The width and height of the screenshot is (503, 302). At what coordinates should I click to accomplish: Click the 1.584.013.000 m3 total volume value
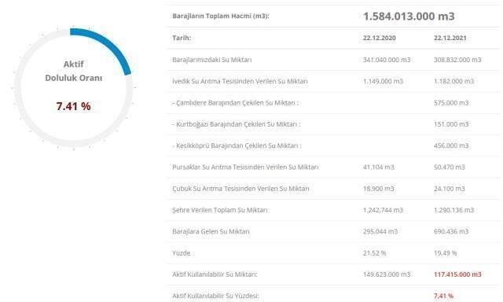tap(409, 16)
